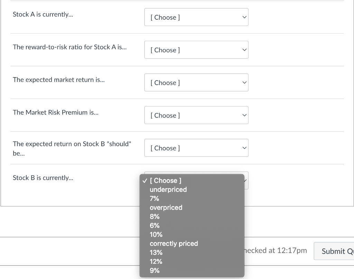Select "underpriced" from the open dropdown
The width and height of the screenshot is (354, 279).
point(168,189)
